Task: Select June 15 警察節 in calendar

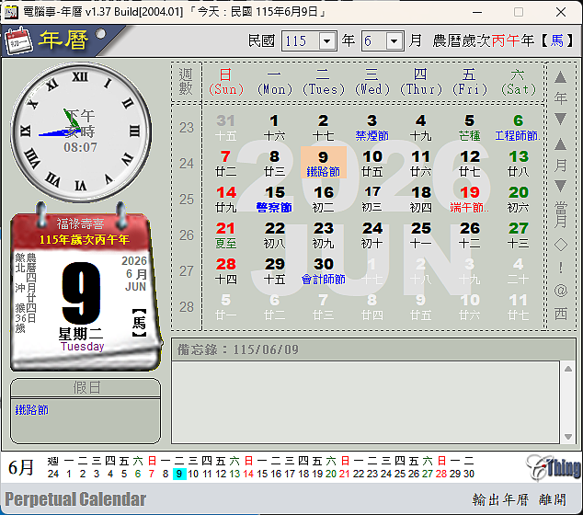Action: [274, 199]
